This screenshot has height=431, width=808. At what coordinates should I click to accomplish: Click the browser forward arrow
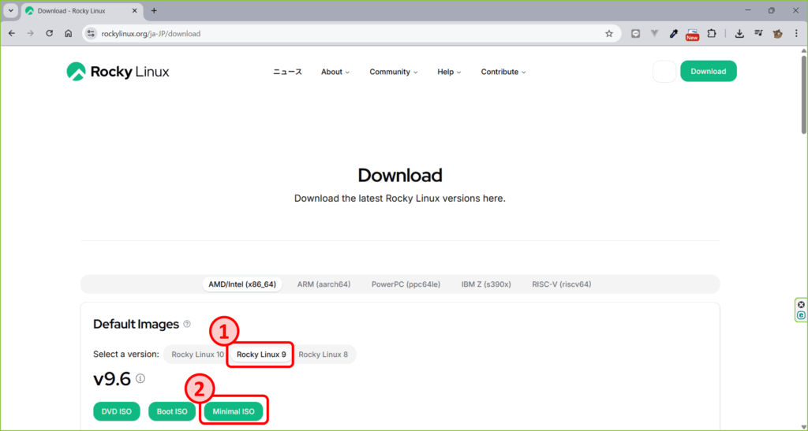tap(31, 33)
